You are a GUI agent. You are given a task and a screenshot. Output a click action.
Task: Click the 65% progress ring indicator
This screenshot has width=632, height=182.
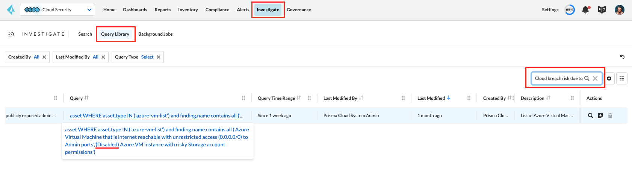[x=570, y=10]
